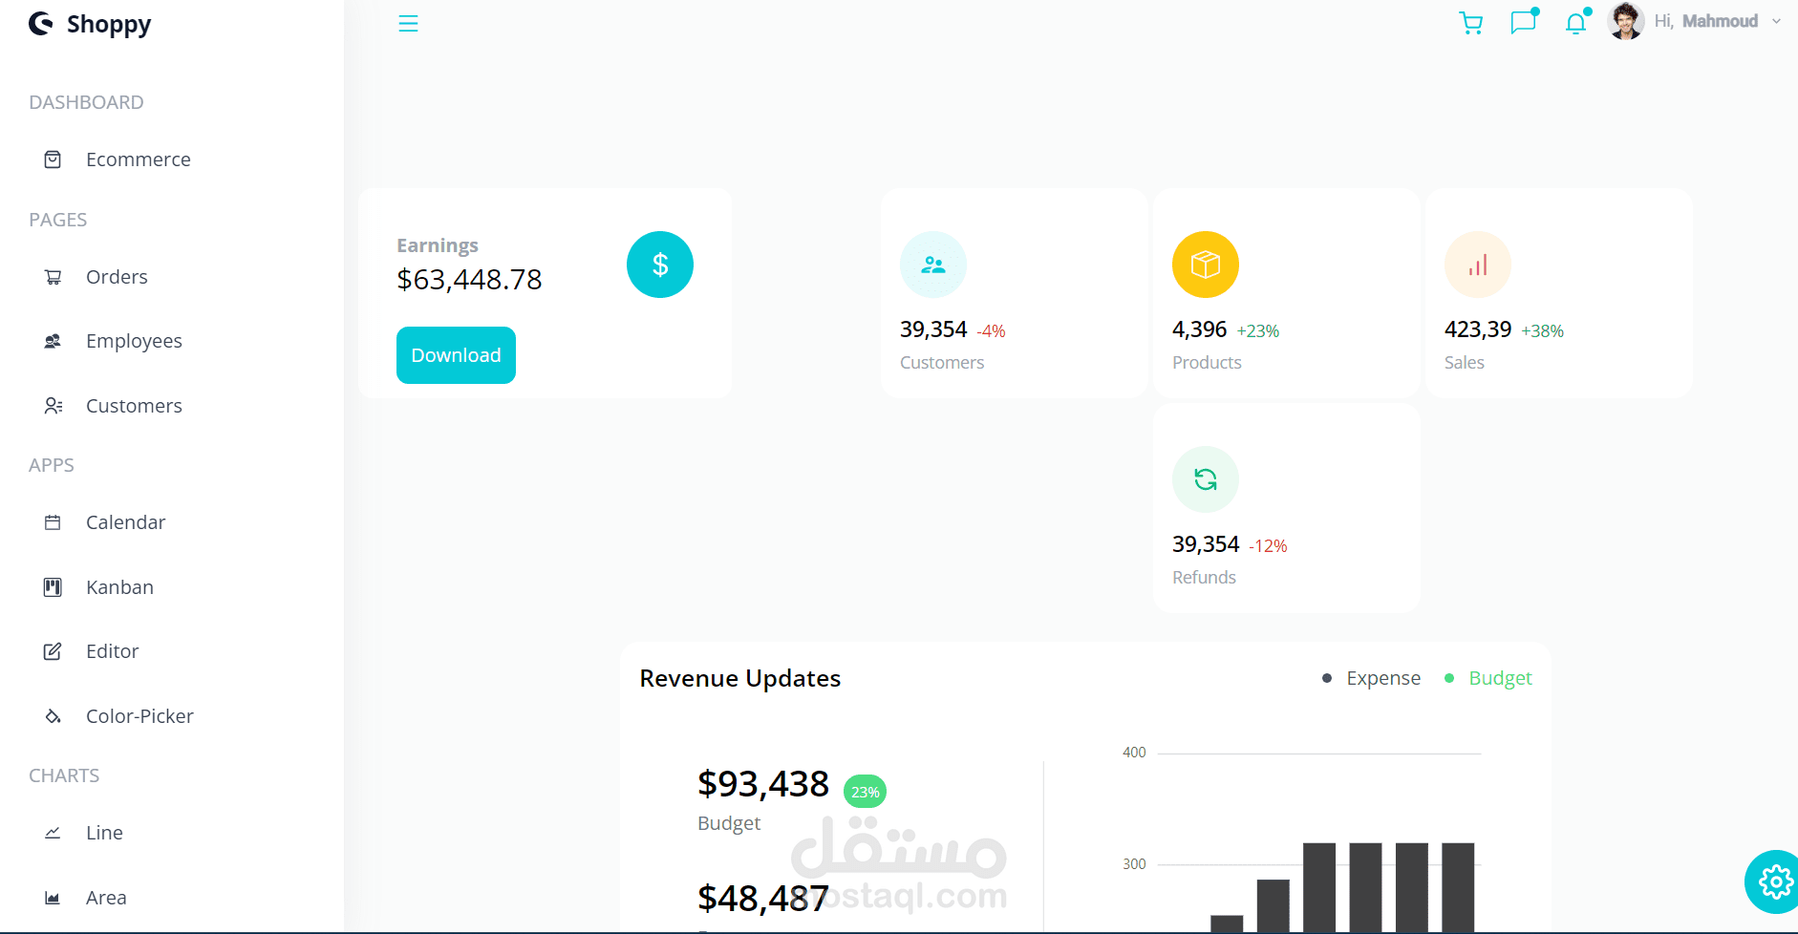1798x934 pixels.
Task: Click the Revenue Updates heading
Action: (x=740, y=678)
